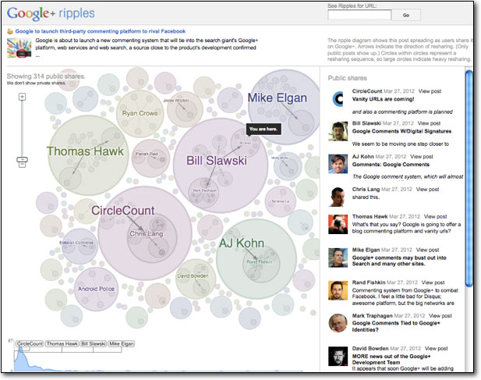Open Chris Lang's avatar in Public shares
Viewport: 481px width, 380px height.
point(338,197)
